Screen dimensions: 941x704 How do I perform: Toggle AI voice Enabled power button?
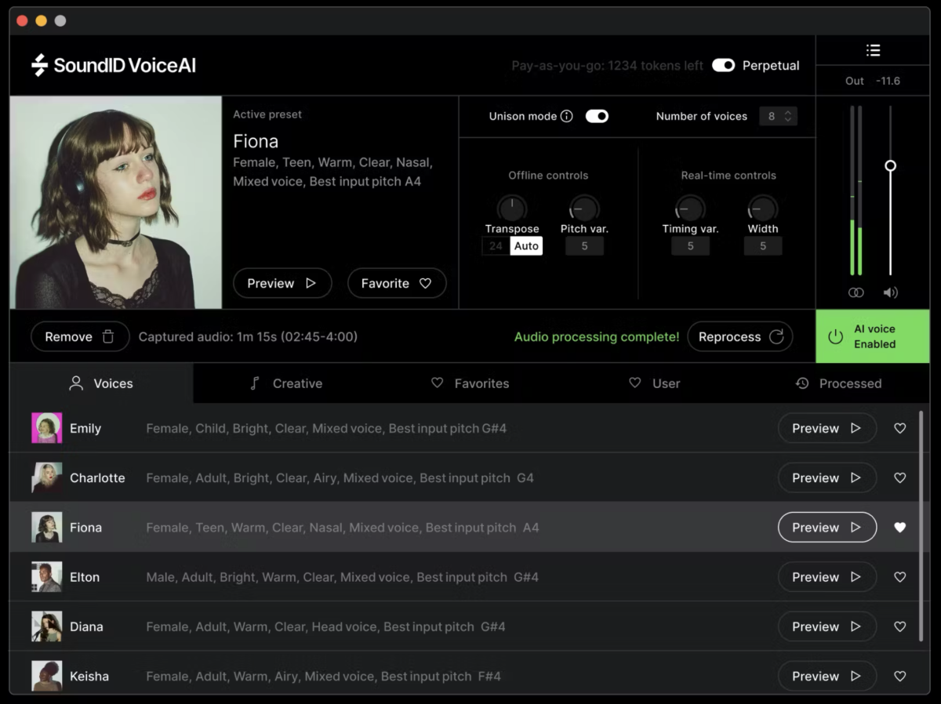coord(873,336)
